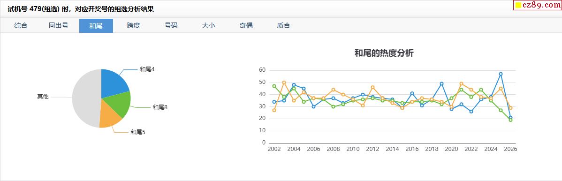Viewport: 562px width, 181px height.
Task: Switch to the 同出号 tab
Action: [59, 25]
